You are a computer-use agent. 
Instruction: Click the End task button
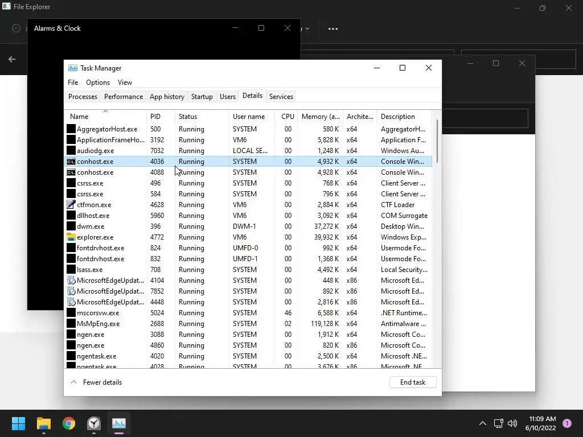pos(413,382)
